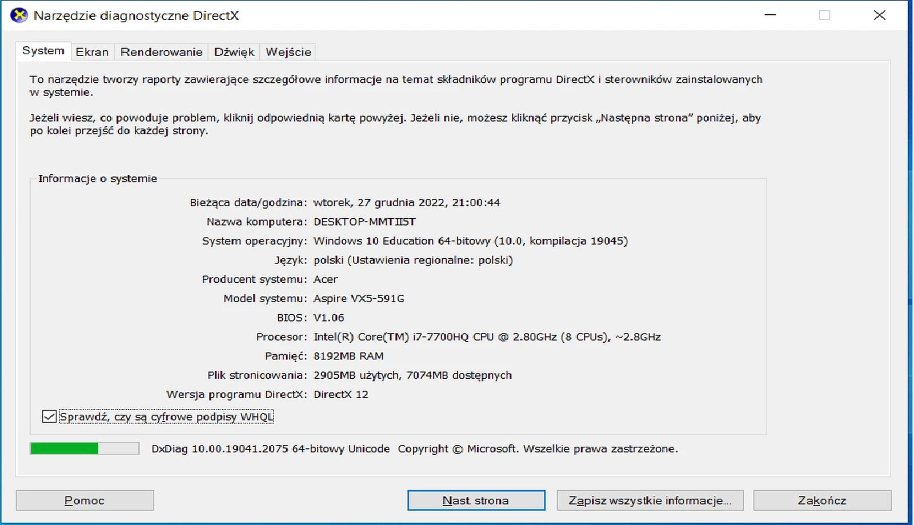
Task: Click the page file value 2905MB użytych
Action: coord(412,375)
